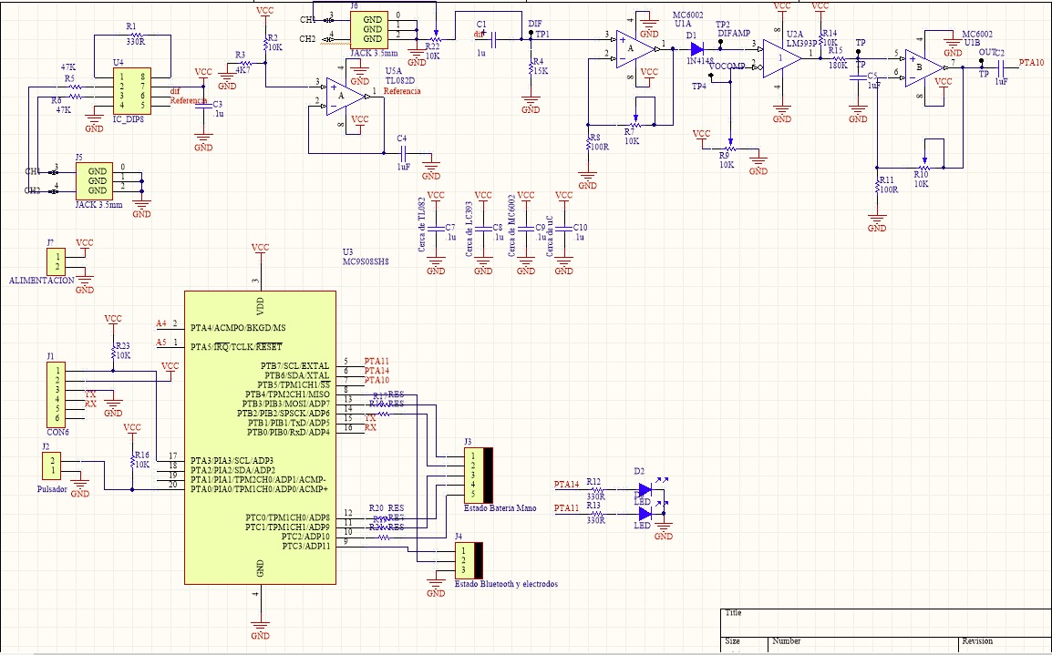Select the R8 100R resistor
Image resolution: width=1052 pixels, height=655 pixels.
pos(587,142)
